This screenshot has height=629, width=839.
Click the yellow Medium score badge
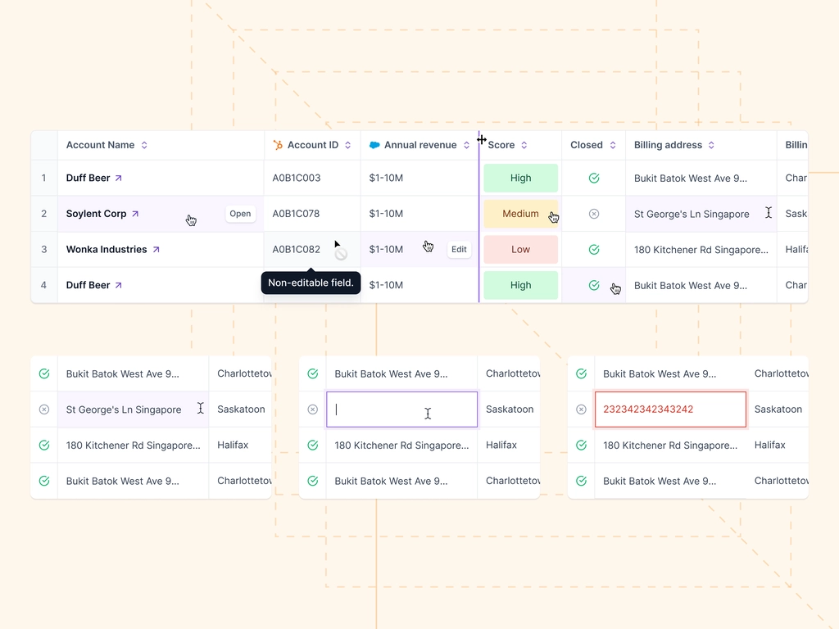coord(520,213)
